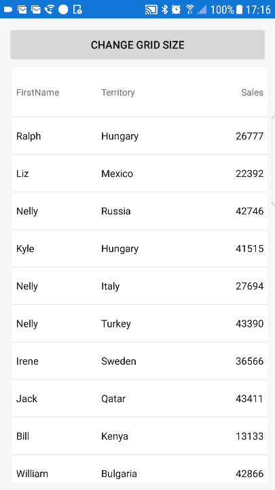
Task: Sort by the FirstName column header
Action: 38,93
